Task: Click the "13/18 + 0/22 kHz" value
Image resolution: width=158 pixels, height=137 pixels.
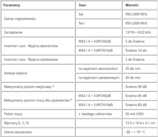Action: click(138, 32)
